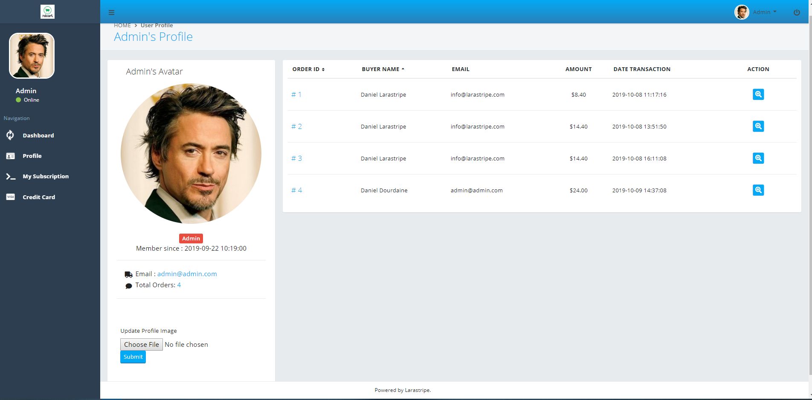The height and width of the screenshot is (400, 812).
Task: View details of order # 2
Action: pyautogui.click(x=758, y=126)
